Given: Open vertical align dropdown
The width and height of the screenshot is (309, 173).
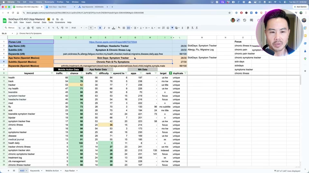Looking at the screenshot, I should [141, 28].
